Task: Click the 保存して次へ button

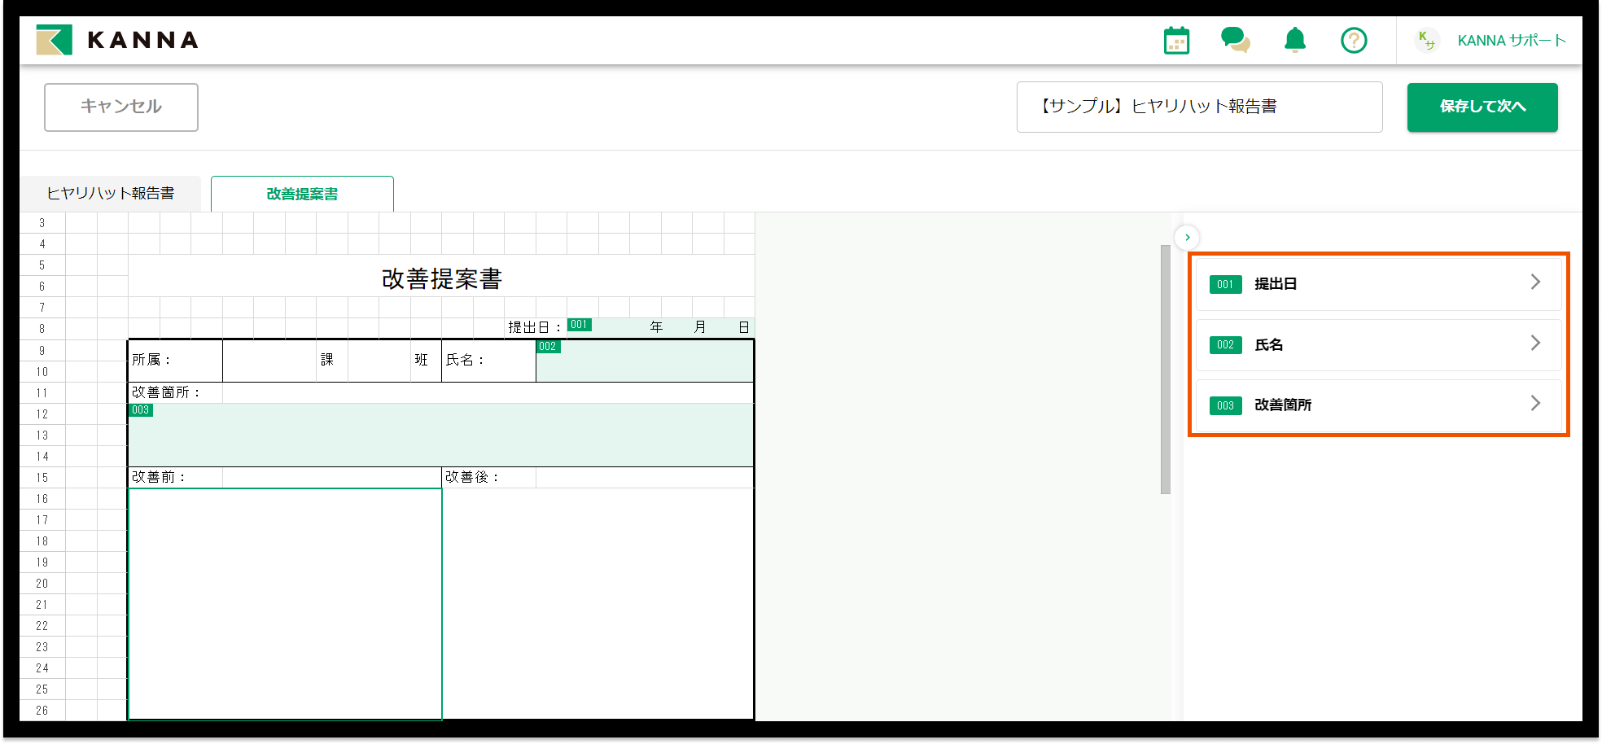Action: [x=1482, y=107]
